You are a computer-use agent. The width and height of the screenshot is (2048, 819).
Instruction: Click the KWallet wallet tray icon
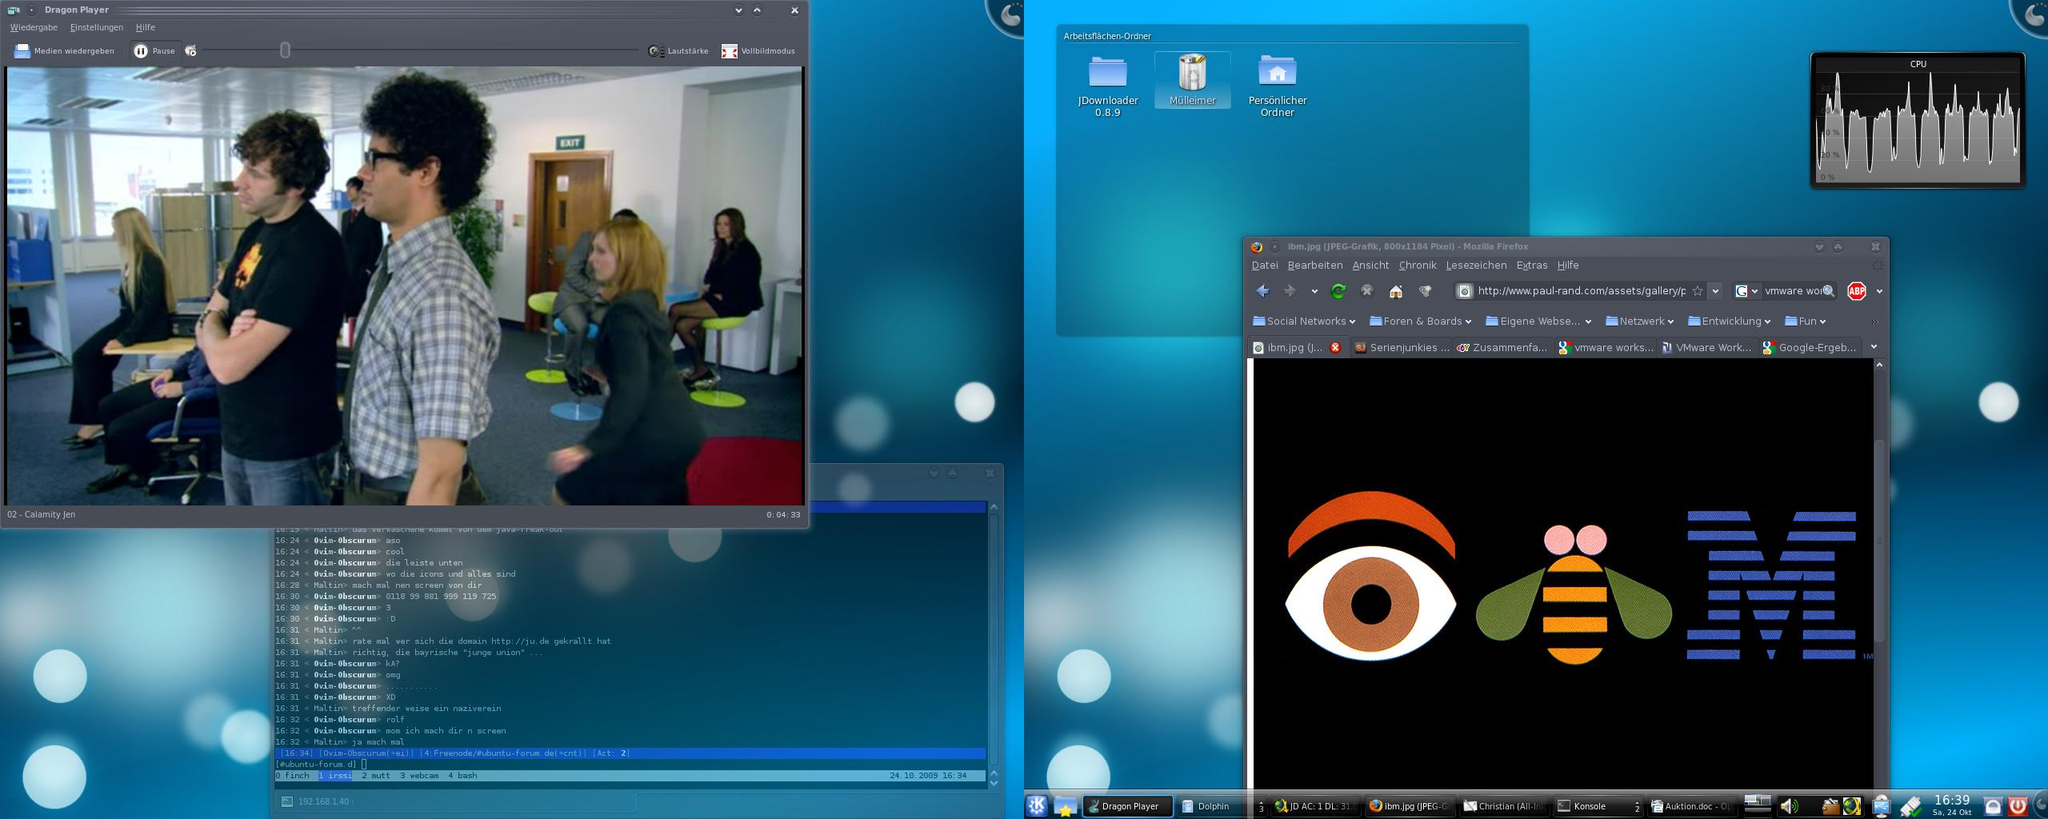(1830, 806)
